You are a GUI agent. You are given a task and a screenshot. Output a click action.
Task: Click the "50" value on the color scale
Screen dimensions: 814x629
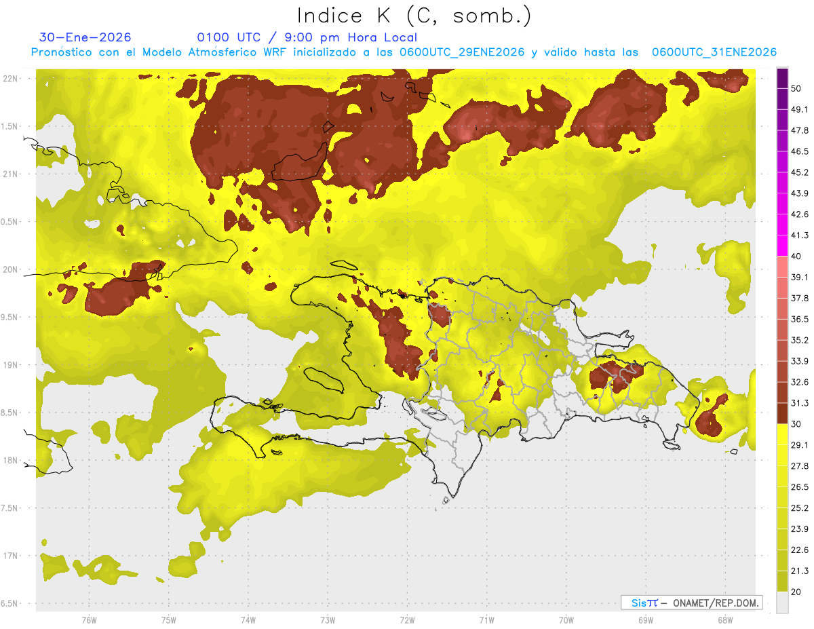796,88
